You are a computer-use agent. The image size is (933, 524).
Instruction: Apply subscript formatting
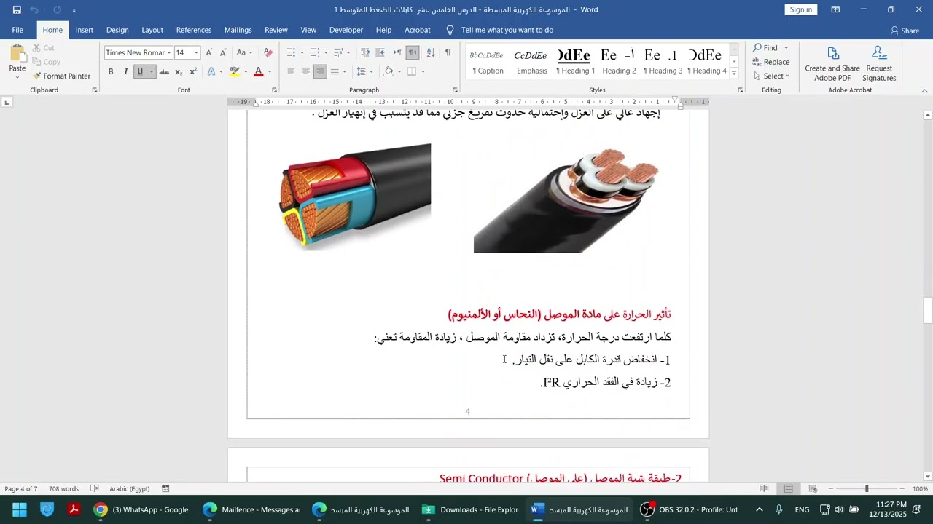tap(179, 71)
